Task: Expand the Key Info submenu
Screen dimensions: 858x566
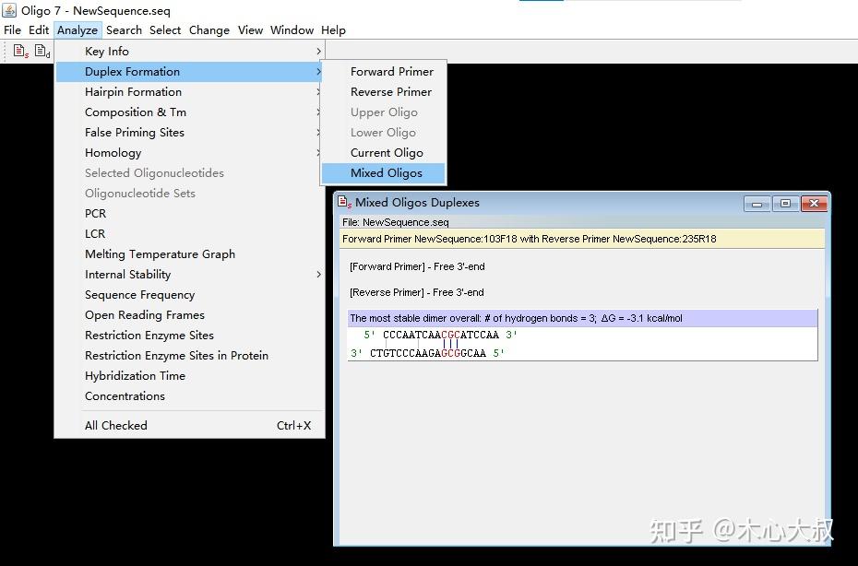Action: tap(189, 52)
